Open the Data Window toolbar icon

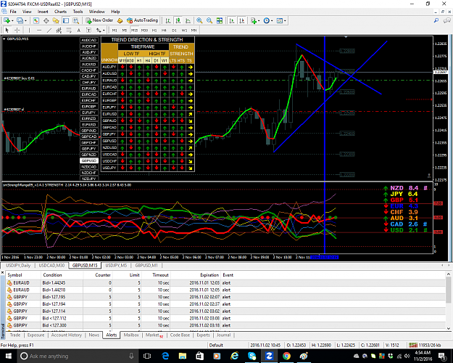coord(46,20)
